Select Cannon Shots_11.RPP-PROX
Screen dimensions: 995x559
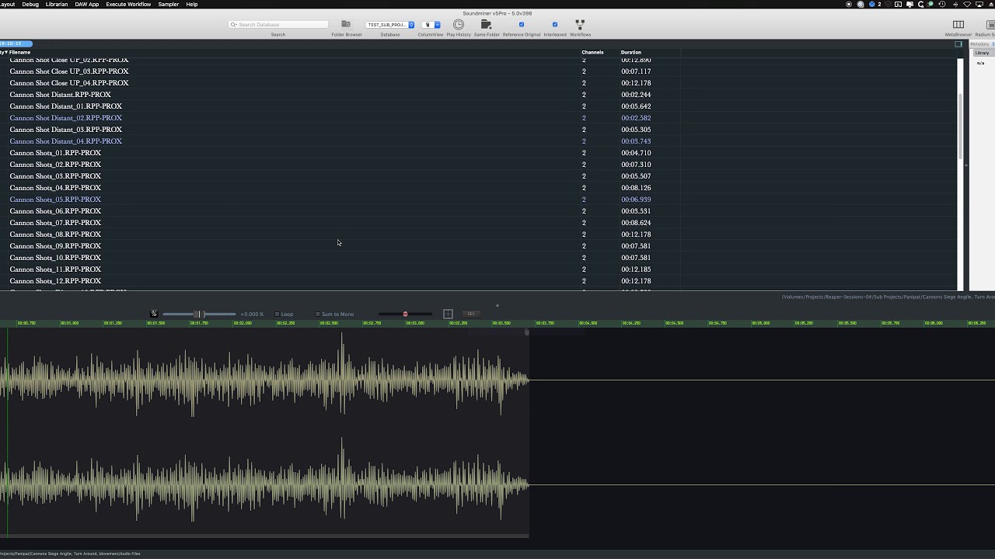pyautogui.click(x=55, y=269)
